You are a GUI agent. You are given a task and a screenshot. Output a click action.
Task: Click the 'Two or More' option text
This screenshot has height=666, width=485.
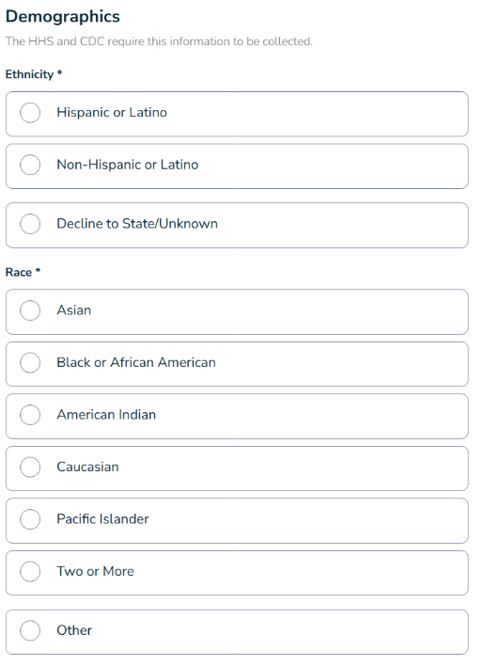click(96, 572)
